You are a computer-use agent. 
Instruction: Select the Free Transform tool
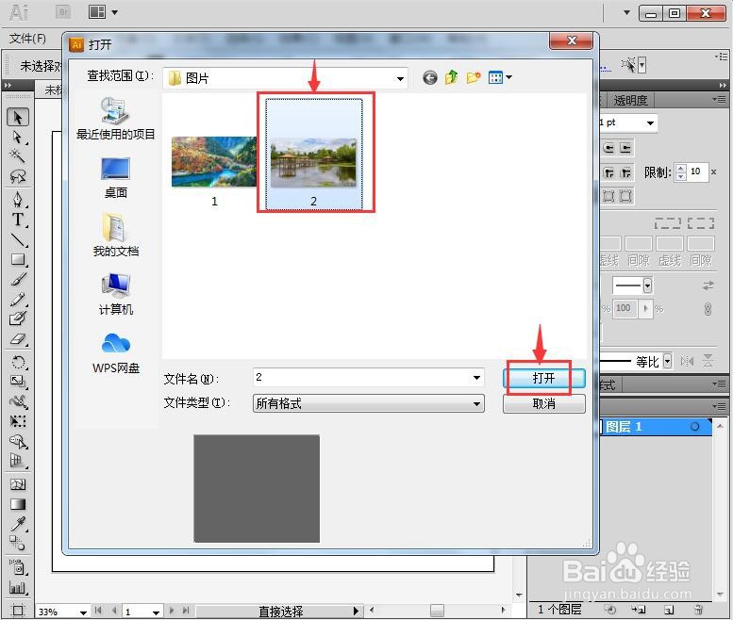[x=18, y=421]
